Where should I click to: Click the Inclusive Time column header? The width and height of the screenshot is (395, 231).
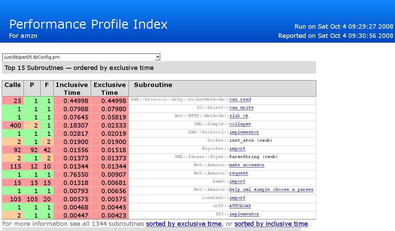click(72, 88)
